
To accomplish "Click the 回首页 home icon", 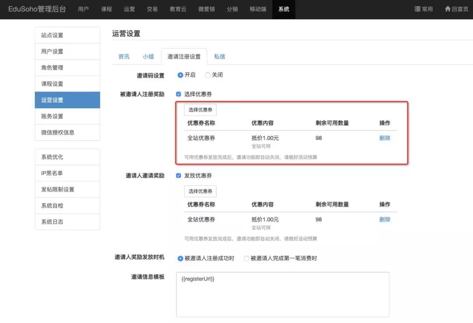I will pos(448,9).
